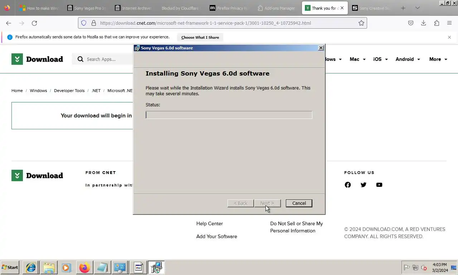Click the network tray icon

pyautogui.click(x=415, y=267)
